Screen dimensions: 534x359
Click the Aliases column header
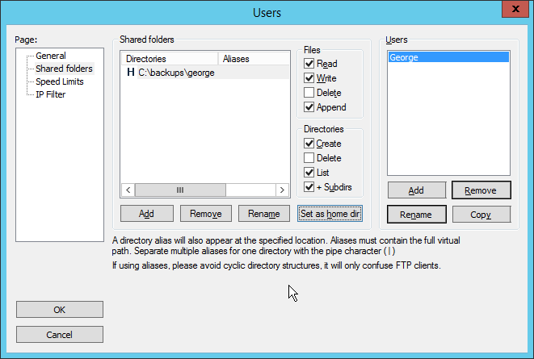click(254, 59)
